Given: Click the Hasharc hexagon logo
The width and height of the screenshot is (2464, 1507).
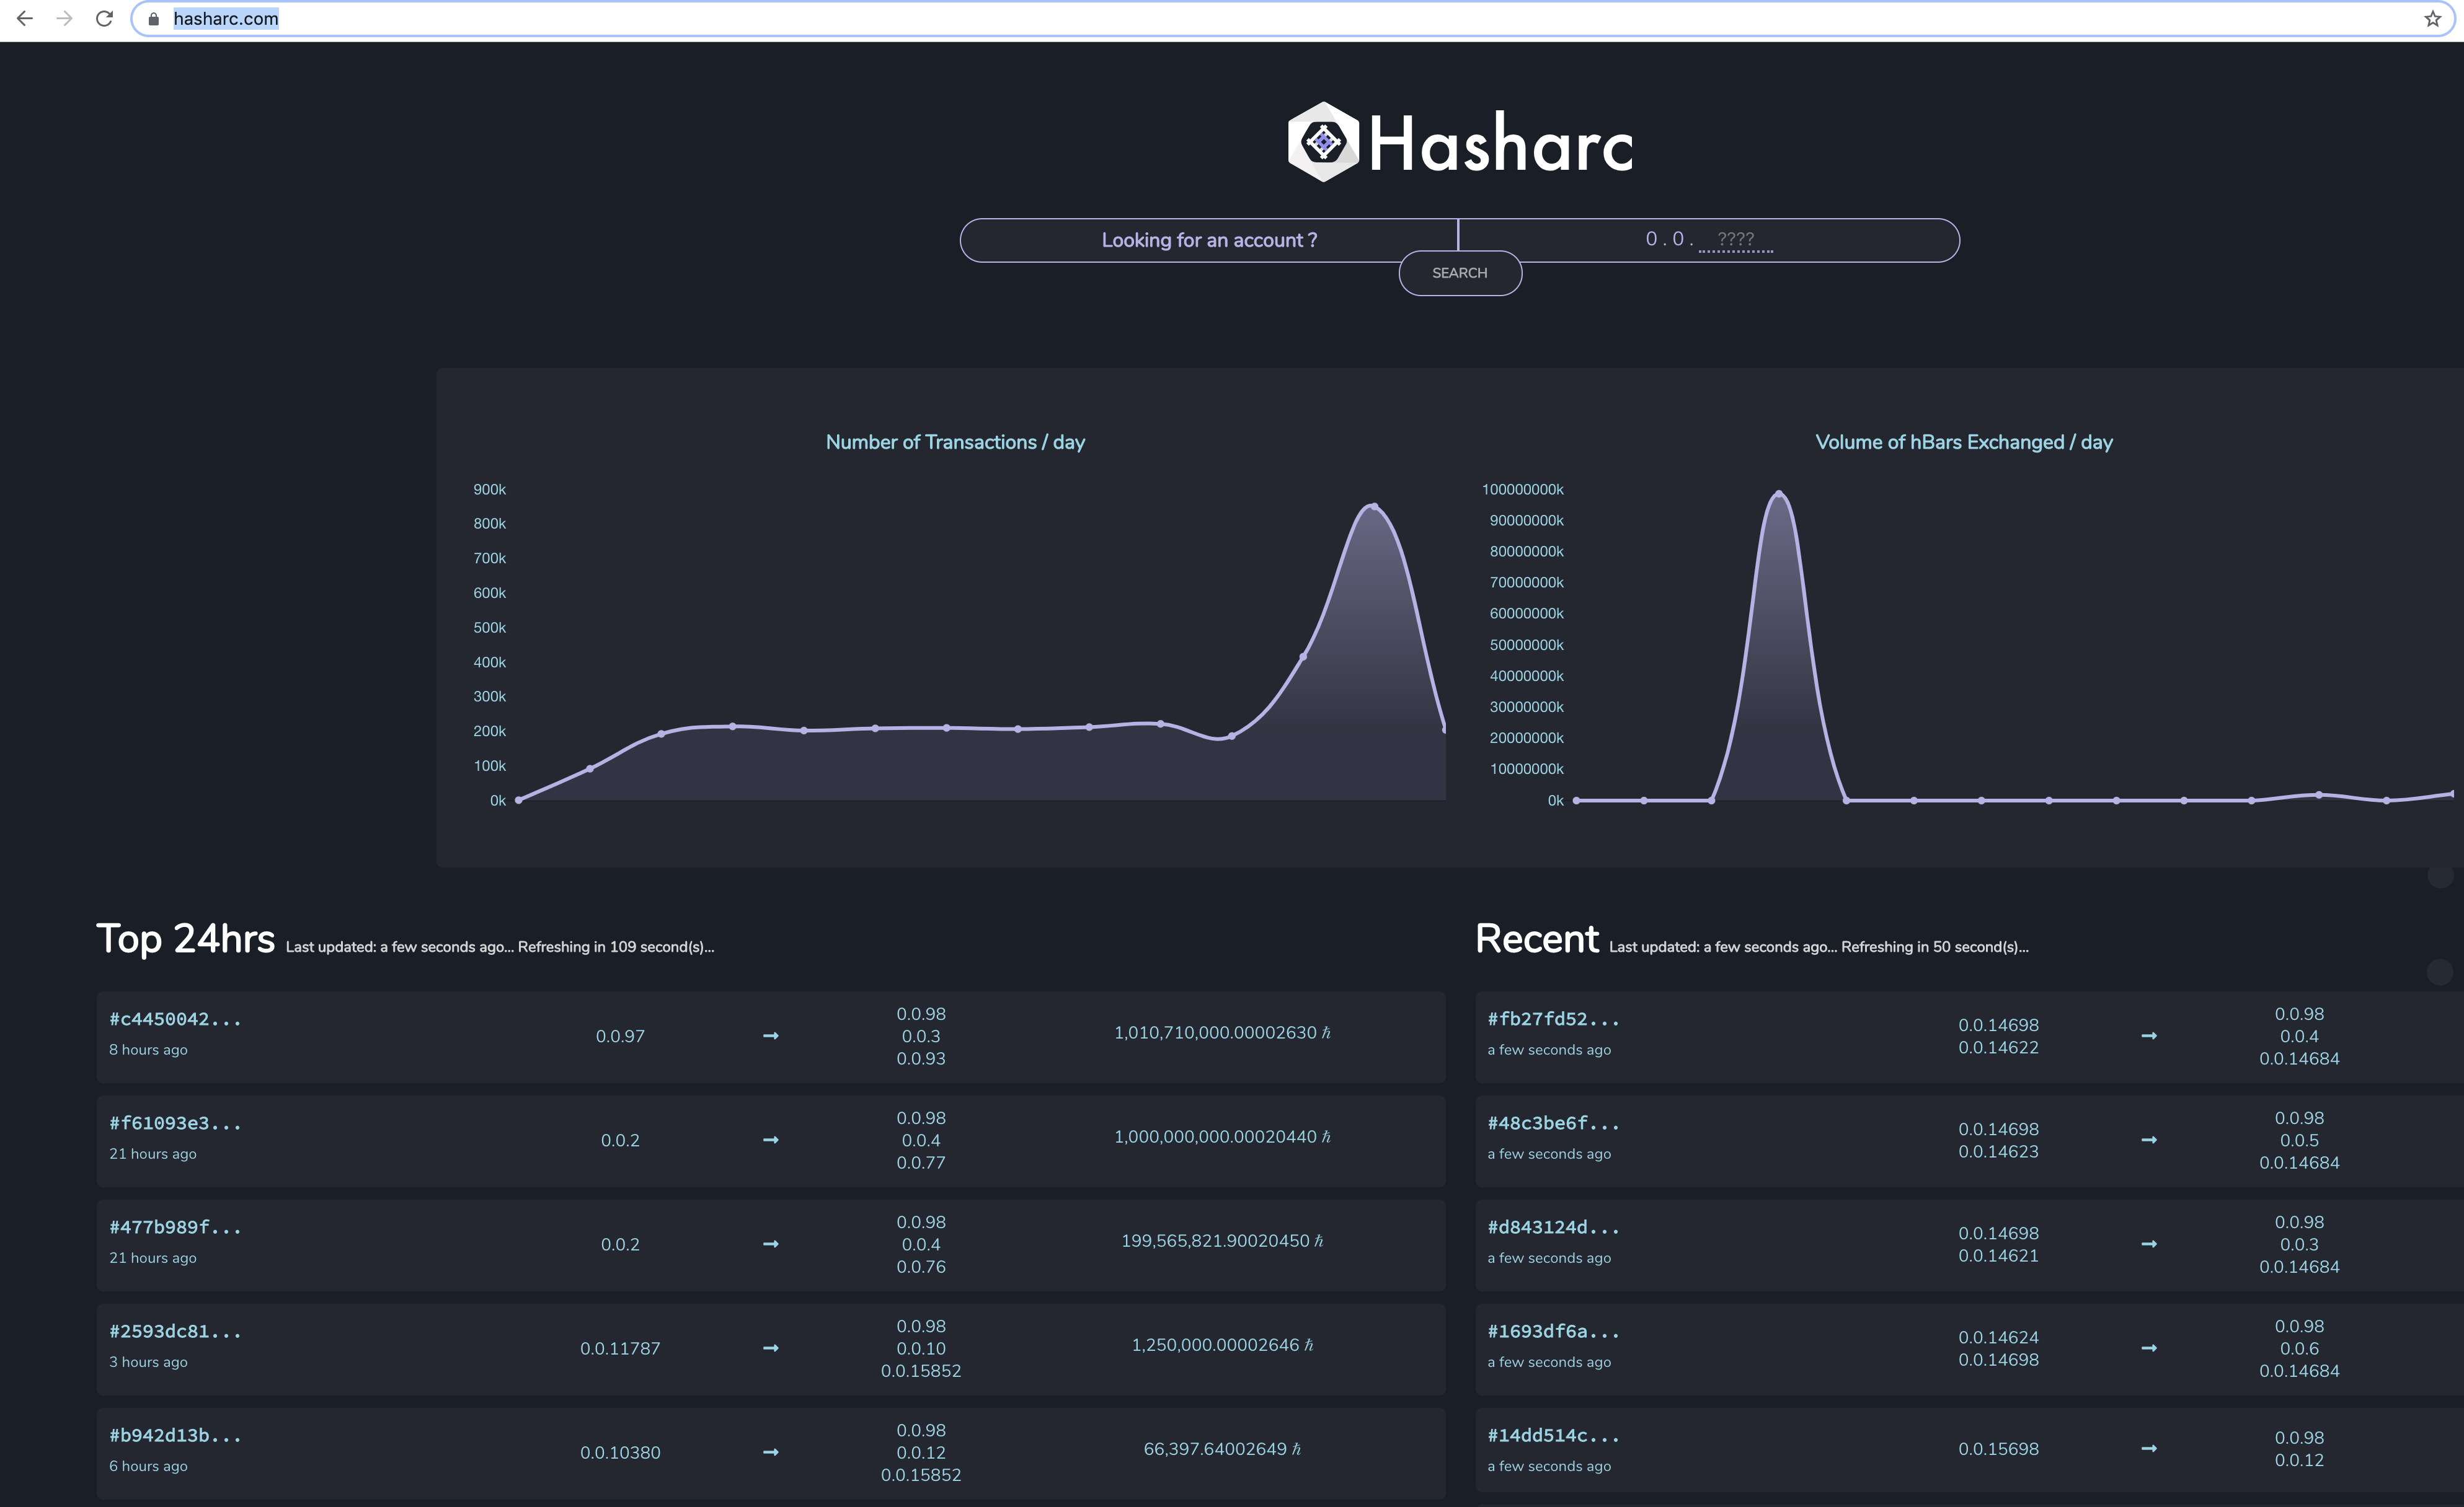Looking at the screenshot, I should [1323, 142].
